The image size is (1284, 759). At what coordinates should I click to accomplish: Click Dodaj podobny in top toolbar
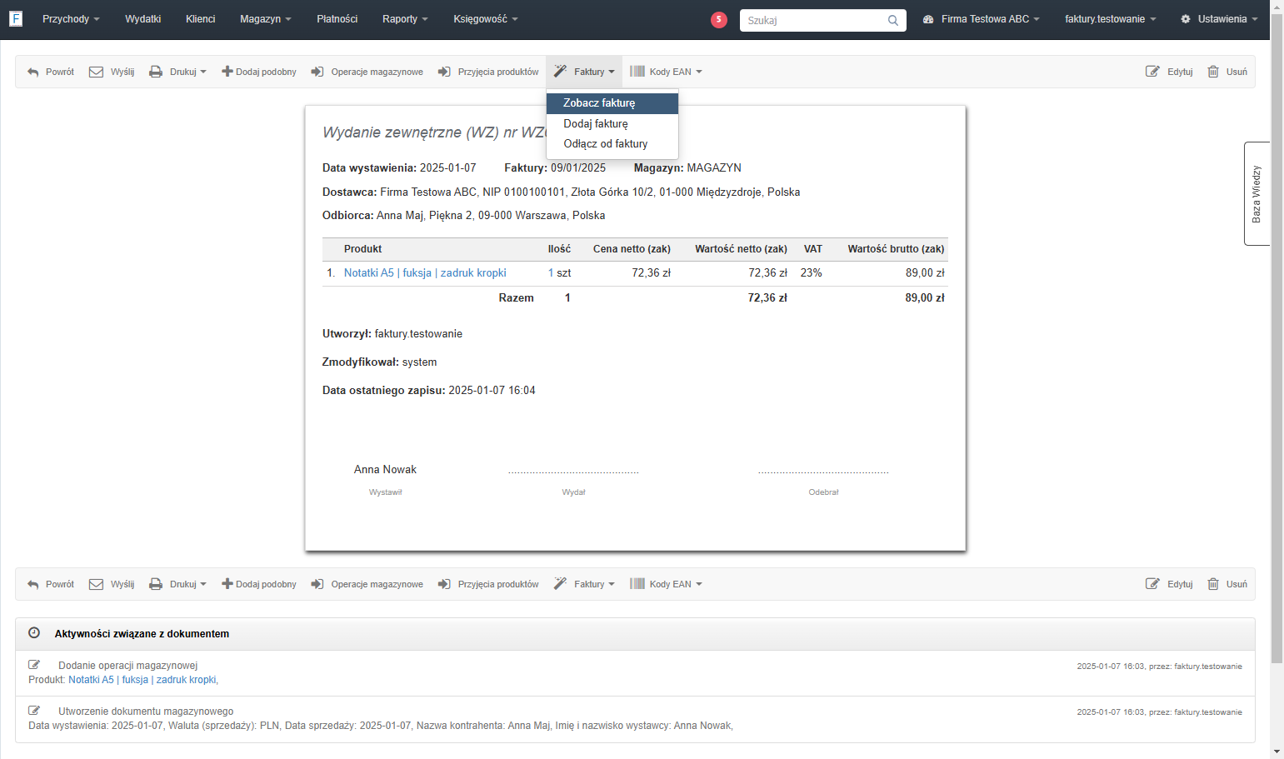pos(259,72)
